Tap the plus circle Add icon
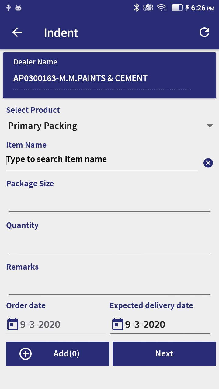The image size is (219, 389). point(26,353)
